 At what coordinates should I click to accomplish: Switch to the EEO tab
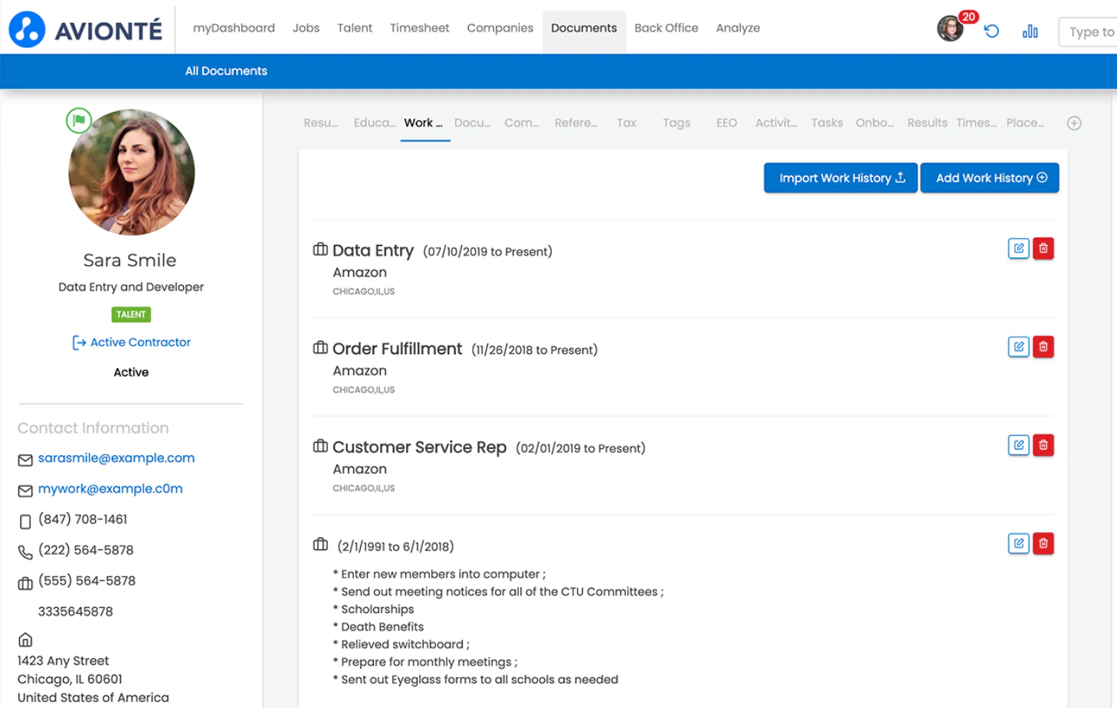[726, 123]
